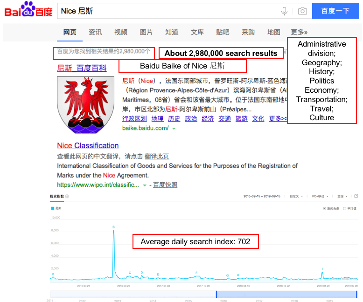Click the Baidu logo

(28, 10)
